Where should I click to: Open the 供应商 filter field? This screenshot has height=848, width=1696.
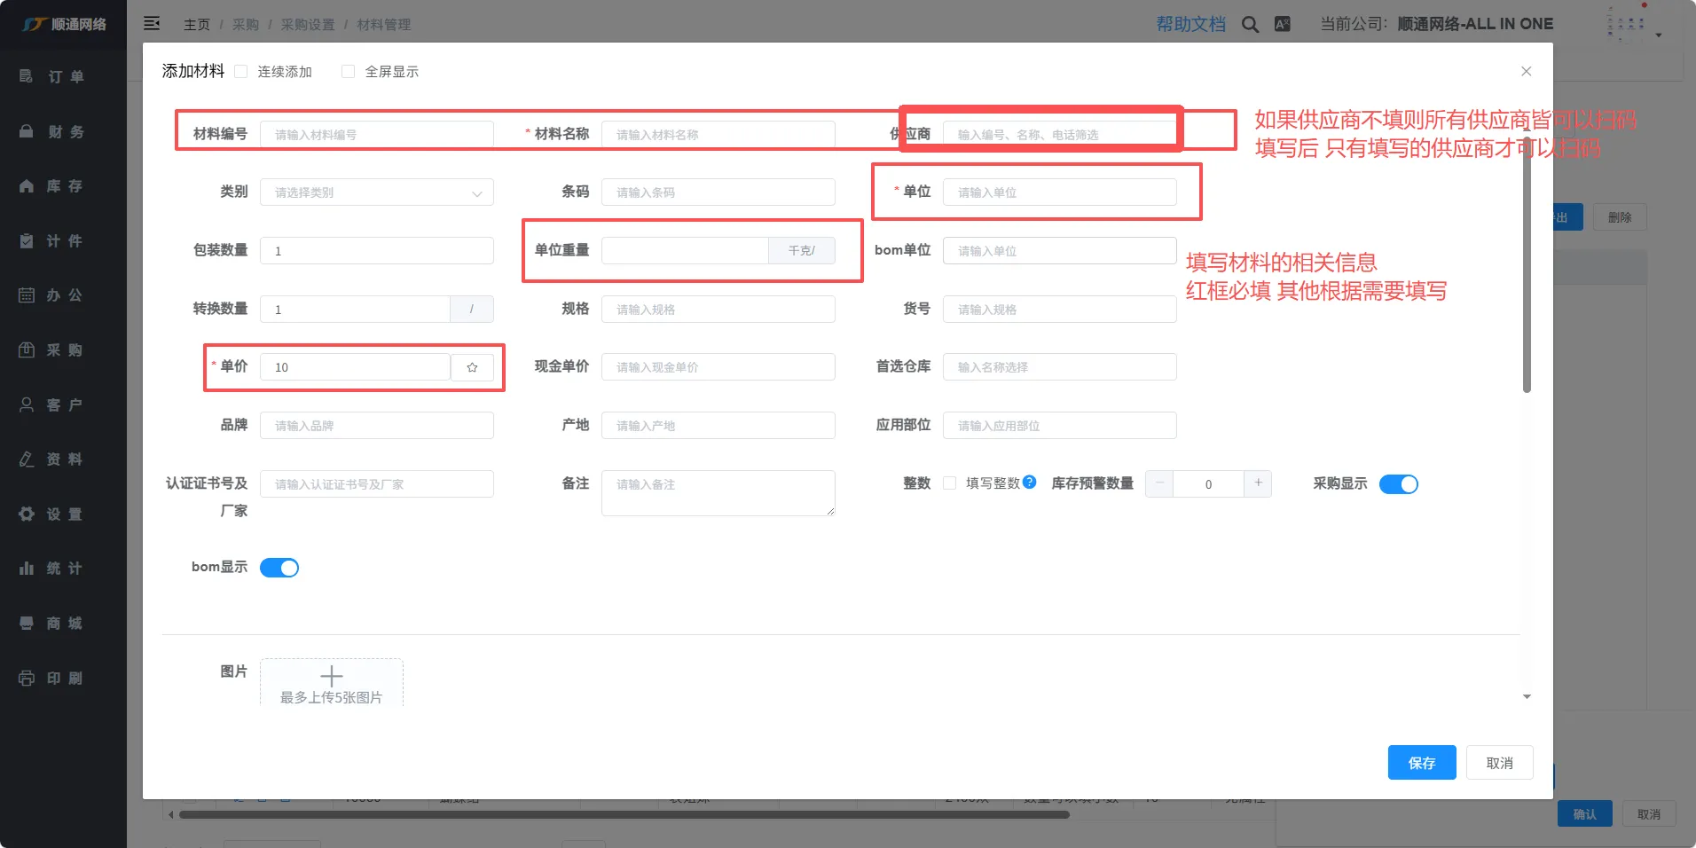(x=1059, y=135)
